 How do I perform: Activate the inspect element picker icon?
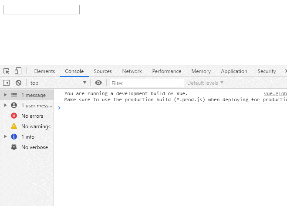7,71
